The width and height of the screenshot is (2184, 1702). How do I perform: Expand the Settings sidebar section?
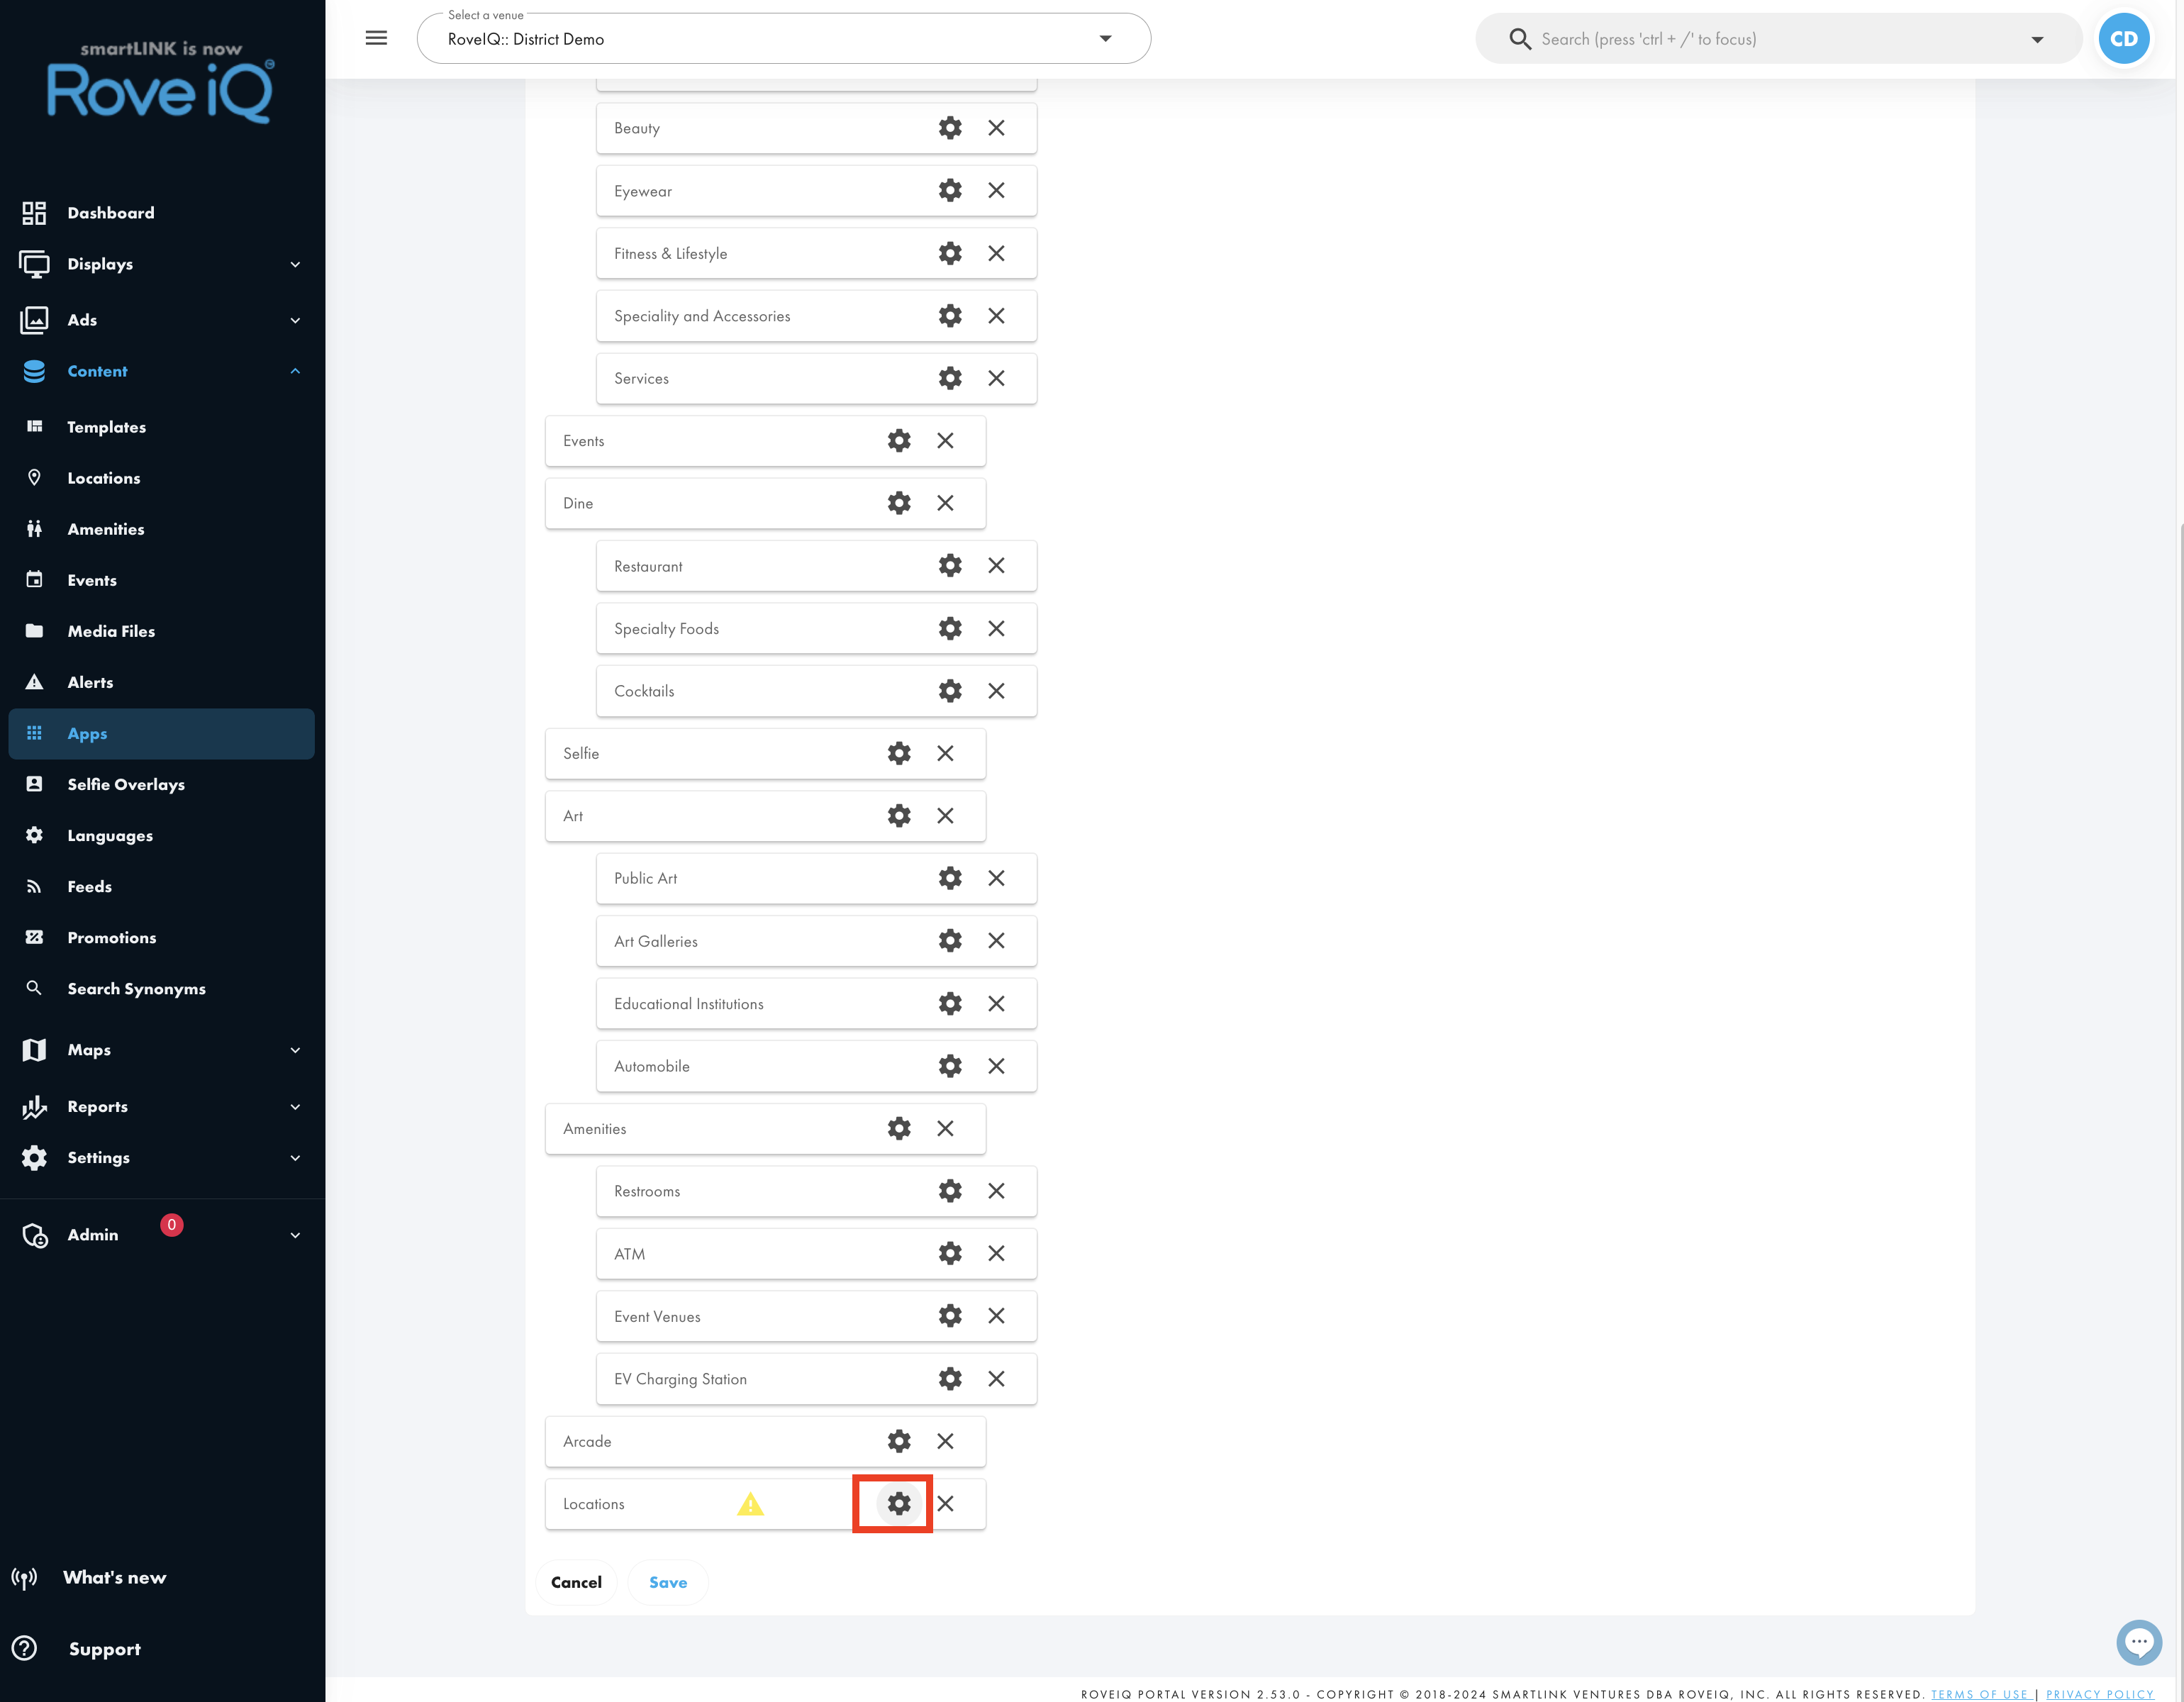pos(162,1157)
